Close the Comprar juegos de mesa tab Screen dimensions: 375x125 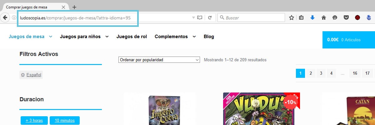pos(63,7)
